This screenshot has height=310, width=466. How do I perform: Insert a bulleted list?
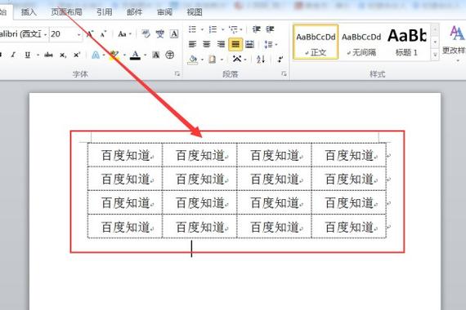tap(192, 29)
